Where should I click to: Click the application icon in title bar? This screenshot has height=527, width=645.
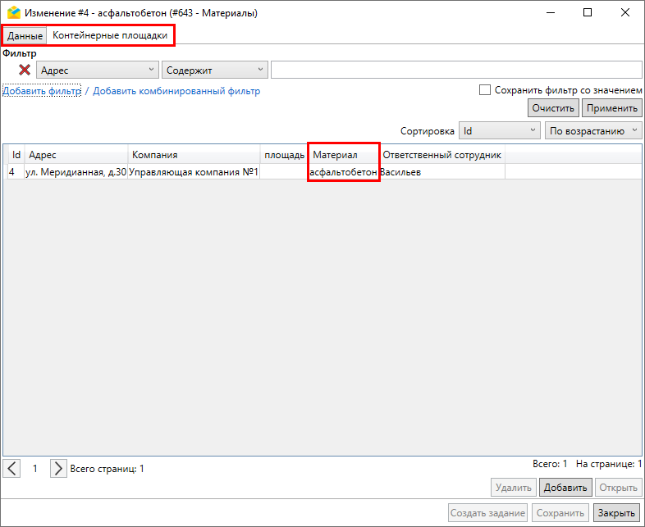point(13,13)
